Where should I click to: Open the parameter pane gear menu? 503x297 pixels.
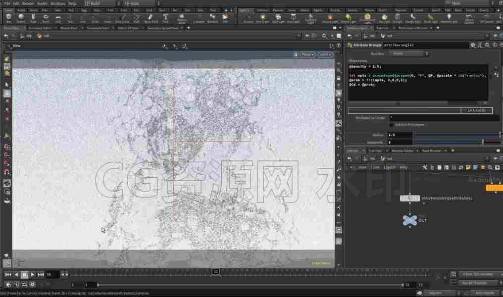tap(473, 45)
